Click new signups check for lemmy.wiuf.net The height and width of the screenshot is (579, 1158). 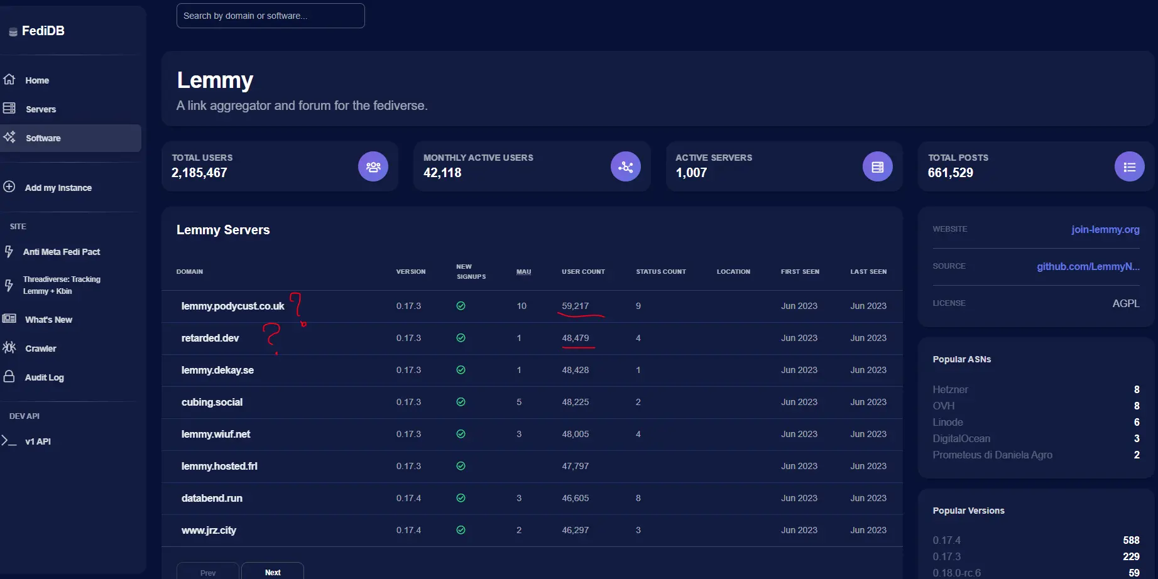(x=461, y=434)
